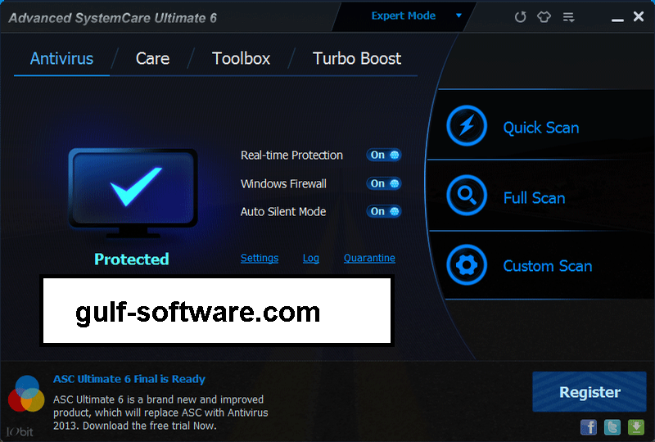This screenshot has width=655, height=442.
Task: Start Custom Scan via its text label
Action: pyautogui.click(x=548, y=266)
